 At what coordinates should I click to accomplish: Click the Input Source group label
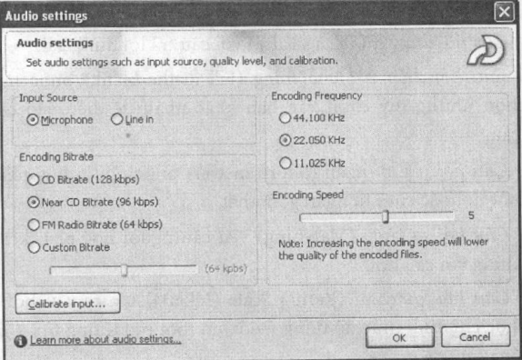point(48,98)
